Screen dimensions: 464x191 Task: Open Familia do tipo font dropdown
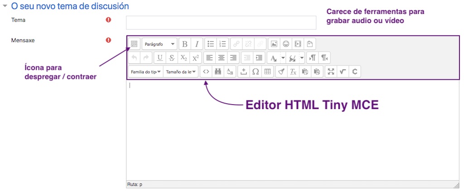(145, 72)
